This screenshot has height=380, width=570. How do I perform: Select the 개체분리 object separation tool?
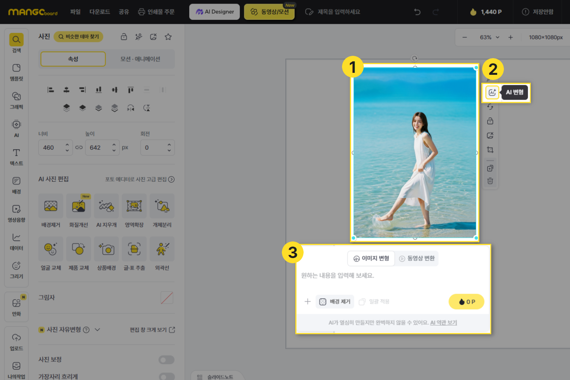pyautogui.click(x=162, y=211)
